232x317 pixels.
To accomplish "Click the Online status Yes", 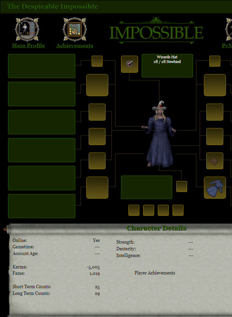I will pyautogui.click(x=96, y=240).
